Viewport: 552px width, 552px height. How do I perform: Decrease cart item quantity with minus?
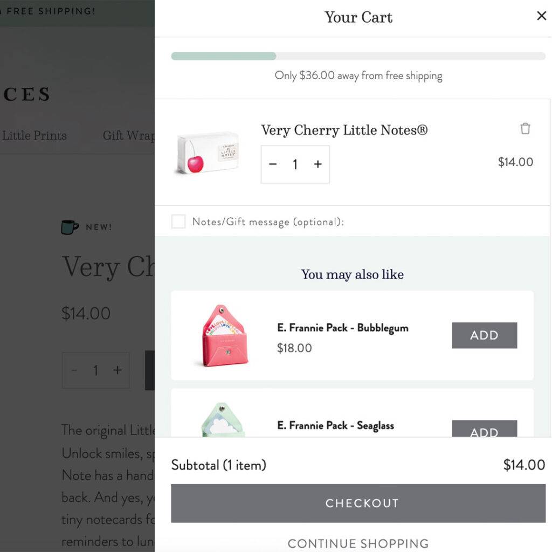273,164
